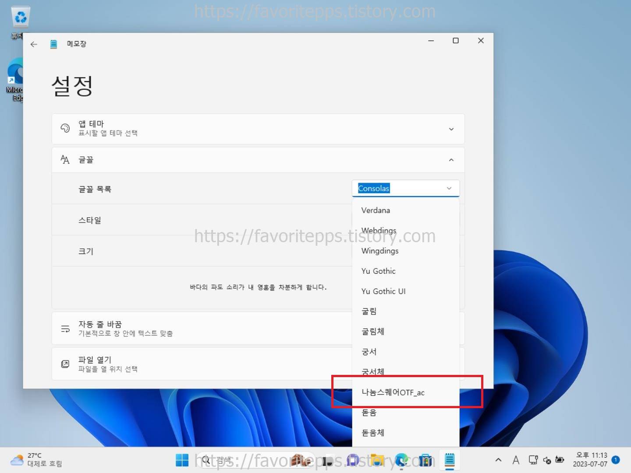This screenshot has height=473, width=631.
Task: Open Microsoft Edge from the taskbar
Action: pyautogui.click(x=401, y=461)
